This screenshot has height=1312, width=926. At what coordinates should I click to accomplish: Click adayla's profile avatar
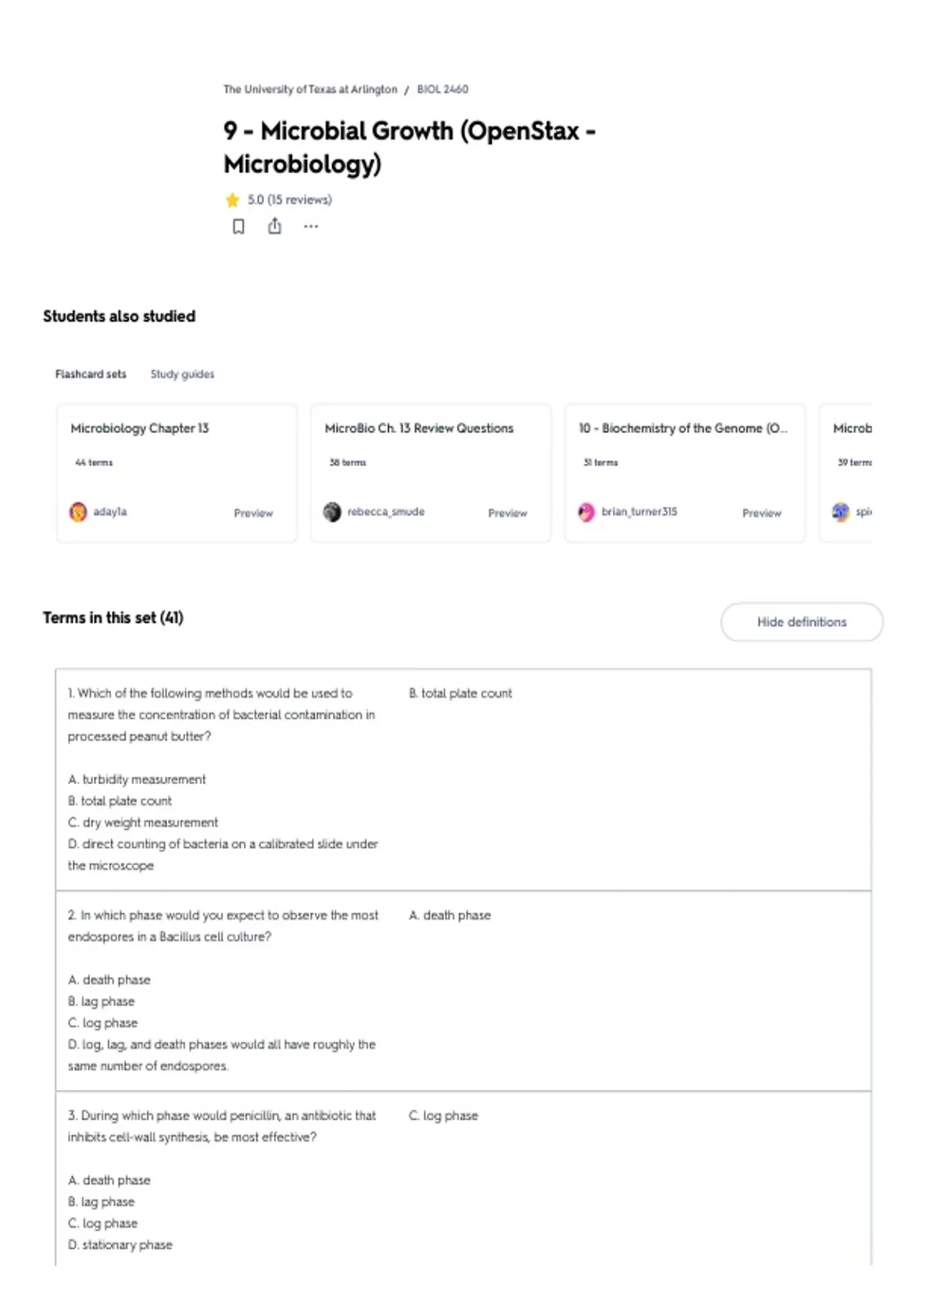[79, 512]
